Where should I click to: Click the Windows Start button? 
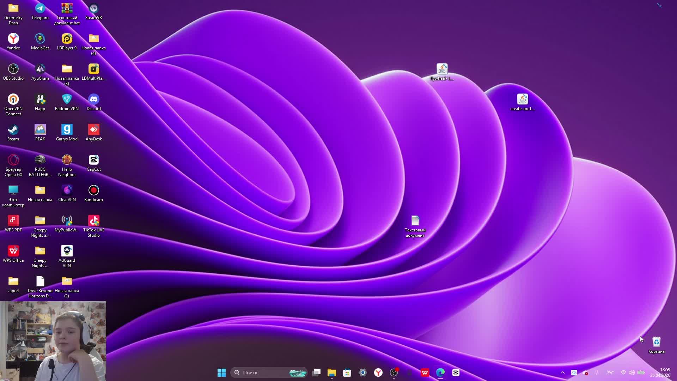pos(221,373)
